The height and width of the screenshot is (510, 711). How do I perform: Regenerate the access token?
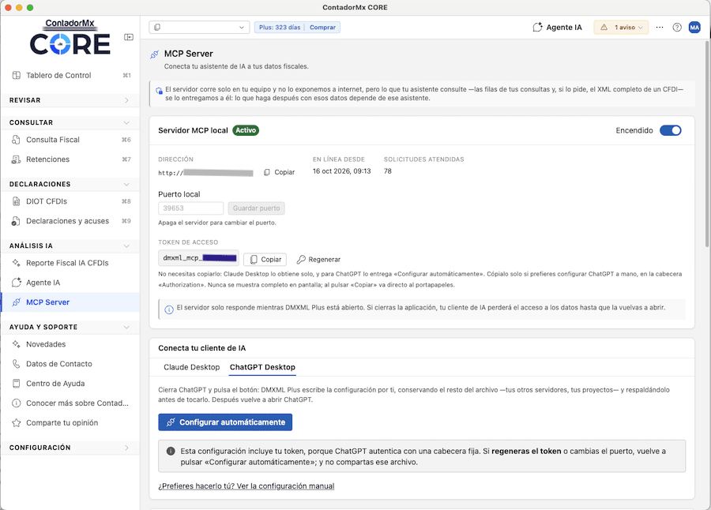[x=318, y=259]
